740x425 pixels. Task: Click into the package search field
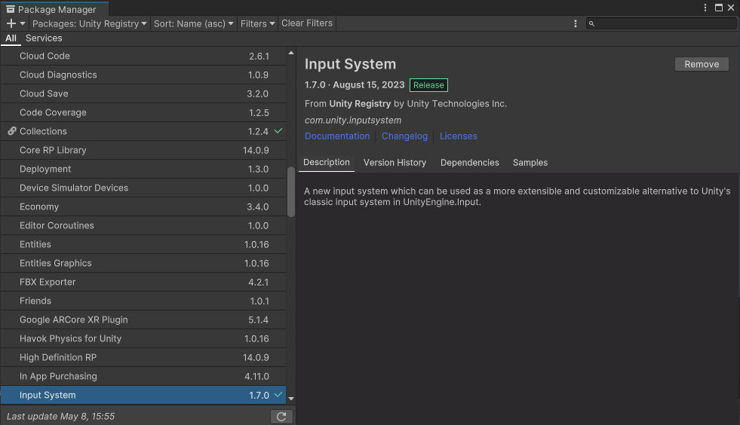[x=662, y=23]
